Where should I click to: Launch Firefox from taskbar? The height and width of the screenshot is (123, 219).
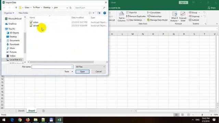click(28, 120)
